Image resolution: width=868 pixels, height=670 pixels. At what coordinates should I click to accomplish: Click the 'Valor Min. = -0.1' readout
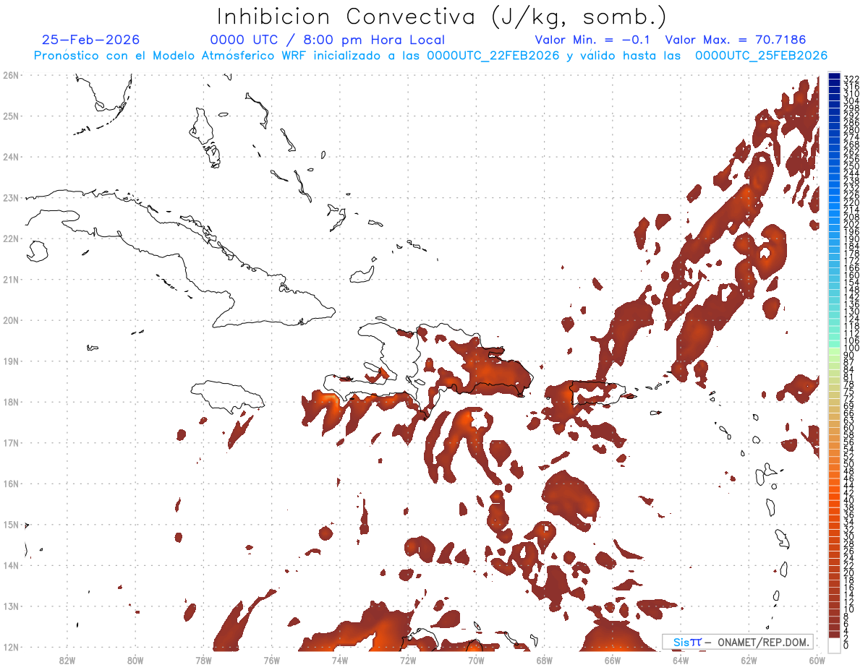594,40
